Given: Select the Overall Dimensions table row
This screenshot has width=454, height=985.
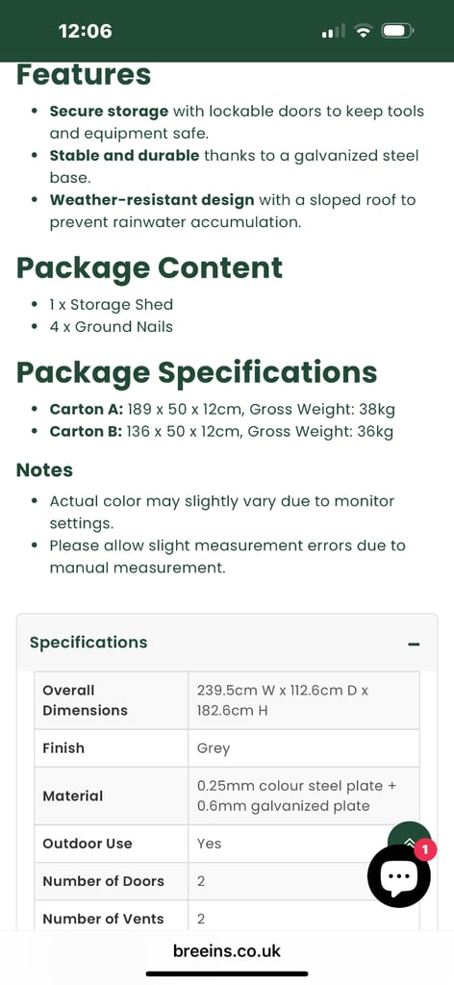Looking at the screenshot, I should 227,700.
